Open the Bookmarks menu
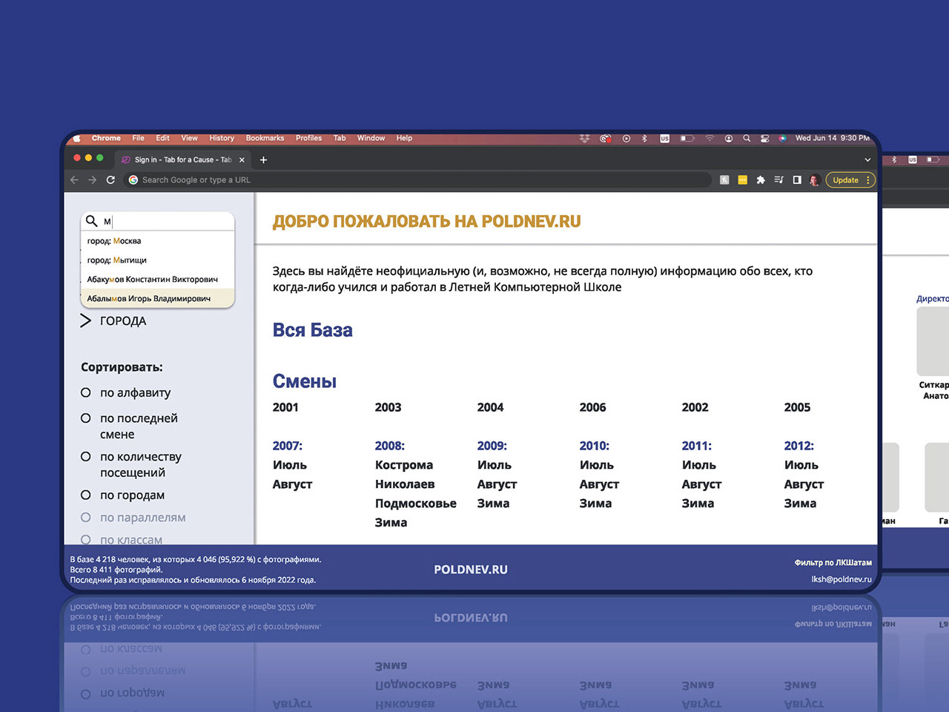Image resolution: width=949 pixels, height=712 pixels. point(265,138)
